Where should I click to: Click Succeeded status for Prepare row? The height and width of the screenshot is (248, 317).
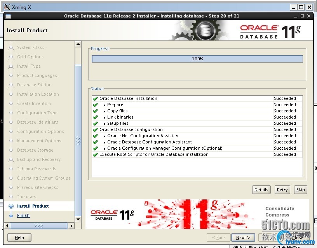(x=285, y=105)
